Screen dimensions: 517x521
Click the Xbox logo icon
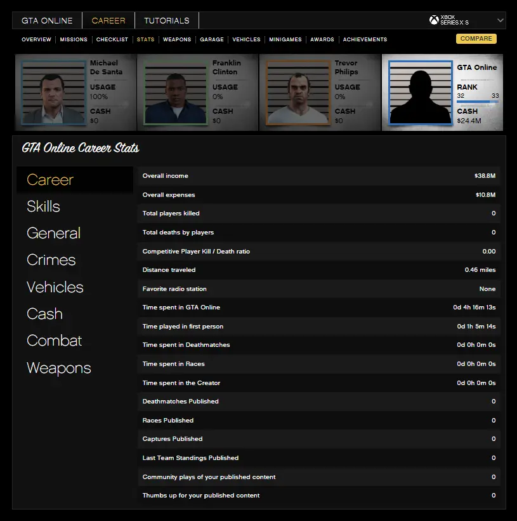click(434, 20)
